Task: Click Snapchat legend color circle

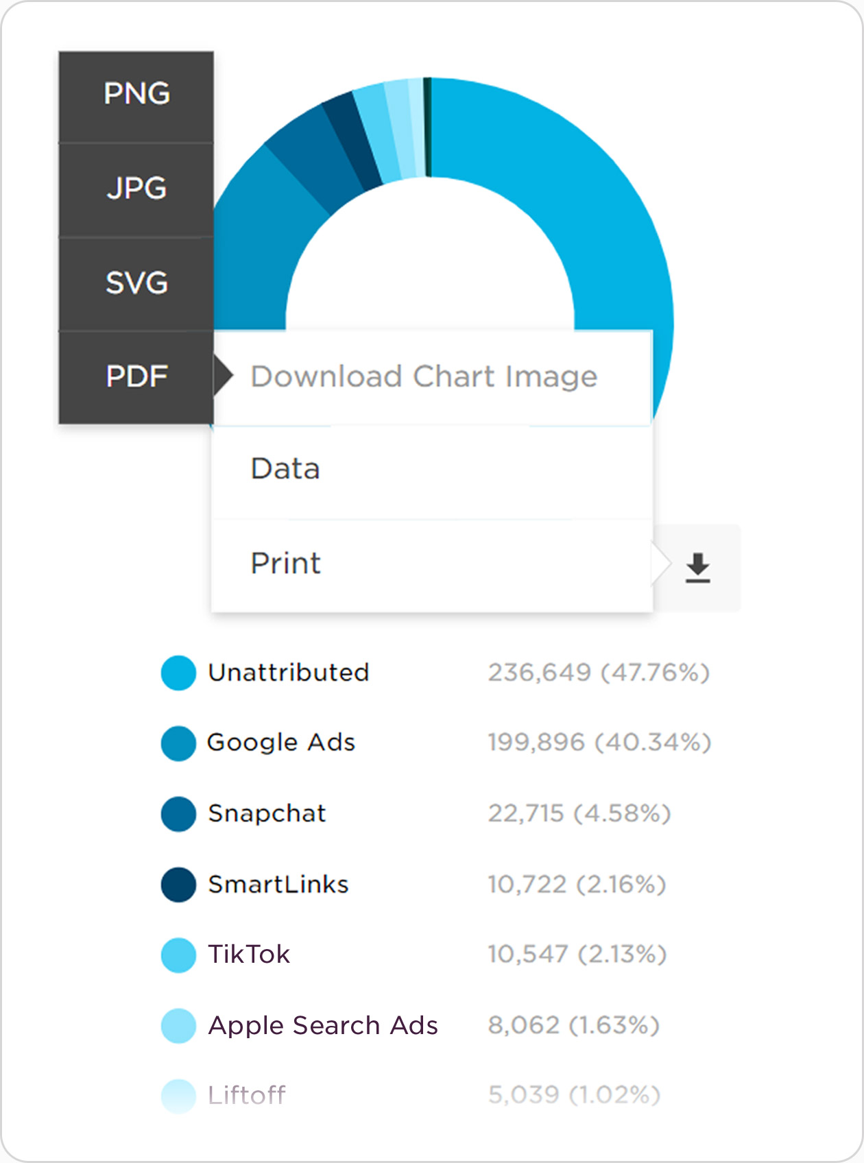Action: point(178,814)
